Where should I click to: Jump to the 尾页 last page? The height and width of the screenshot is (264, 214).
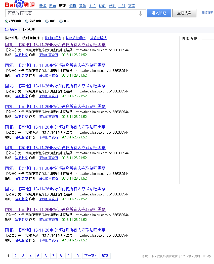[105, 256]
